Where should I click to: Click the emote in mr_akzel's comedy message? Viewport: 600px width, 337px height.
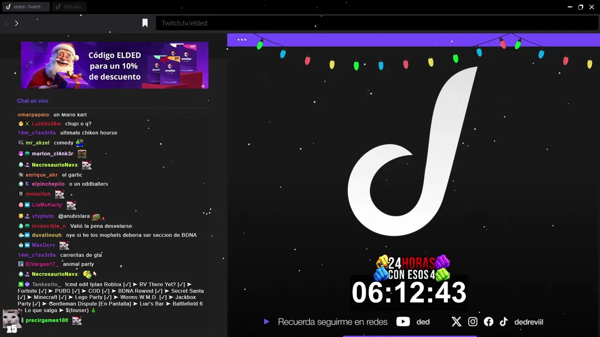[x=80, y=142]
